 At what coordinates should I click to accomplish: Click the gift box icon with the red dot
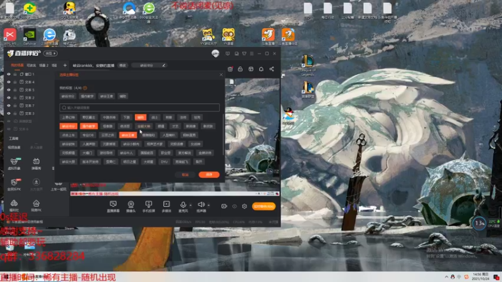click(230, 69)
